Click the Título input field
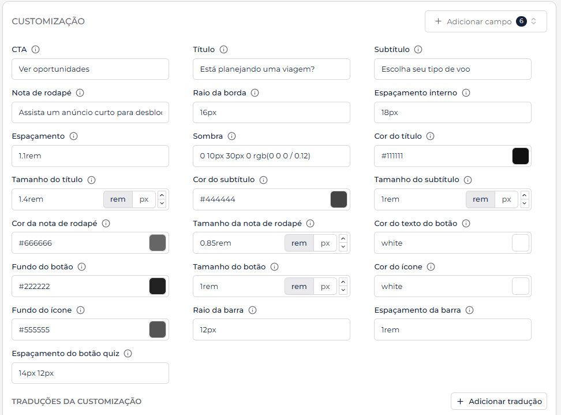Screen dimensions: 561x415 pos(271,69)
